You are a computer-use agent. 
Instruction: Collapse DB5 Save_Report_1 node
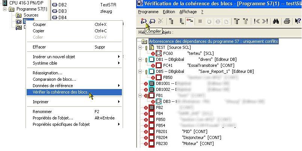(140, 71)
